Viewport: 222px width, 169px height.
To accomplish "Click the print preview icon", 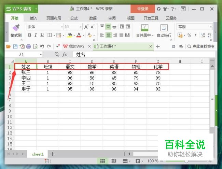I will click(35, 46).
